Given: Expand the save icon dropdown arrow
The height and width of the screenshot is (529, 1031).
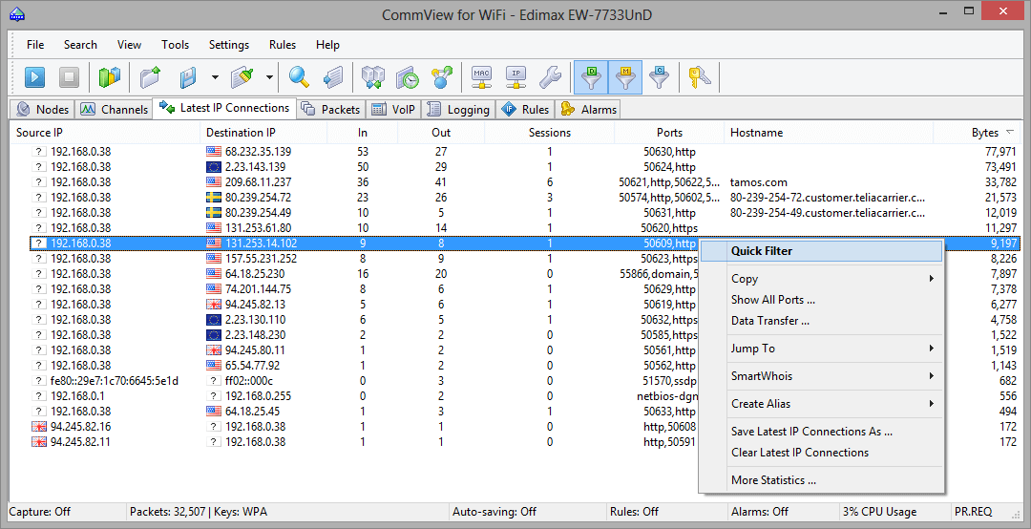Looking at the screenshot, I should click(215, 77).
